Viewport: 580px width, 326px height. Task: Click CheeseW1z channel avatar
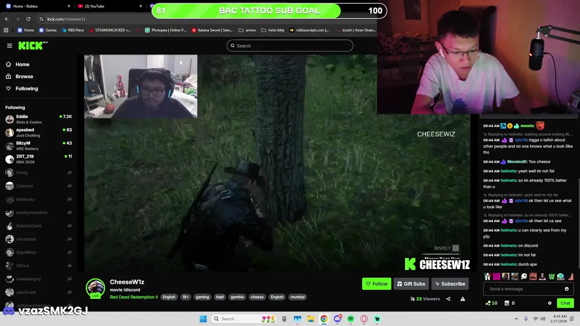[x=96, y=288]
